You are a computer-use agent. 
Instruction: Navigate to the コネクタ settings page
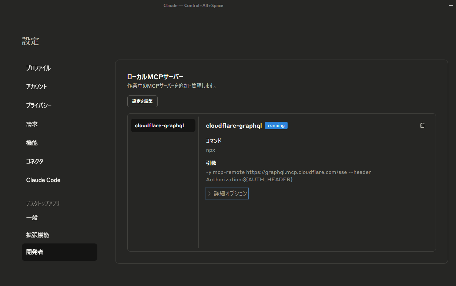click(x=35, y=161)
